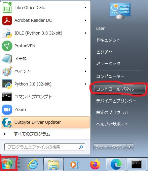Open shutdown options arrow menu
The height and width of the screenshot is (171, 148).
click(x=130, y=147)
